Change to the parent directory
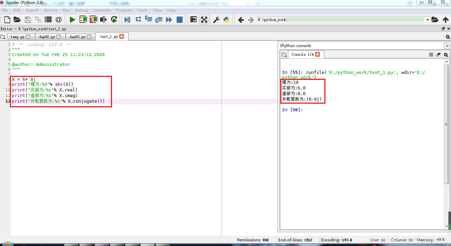This screenshot has height=246, width=451. (446, 20)
